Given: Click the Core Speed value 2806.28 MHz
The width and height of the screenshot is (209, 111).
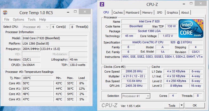Looking at the screenshot, I should (134, 71).
